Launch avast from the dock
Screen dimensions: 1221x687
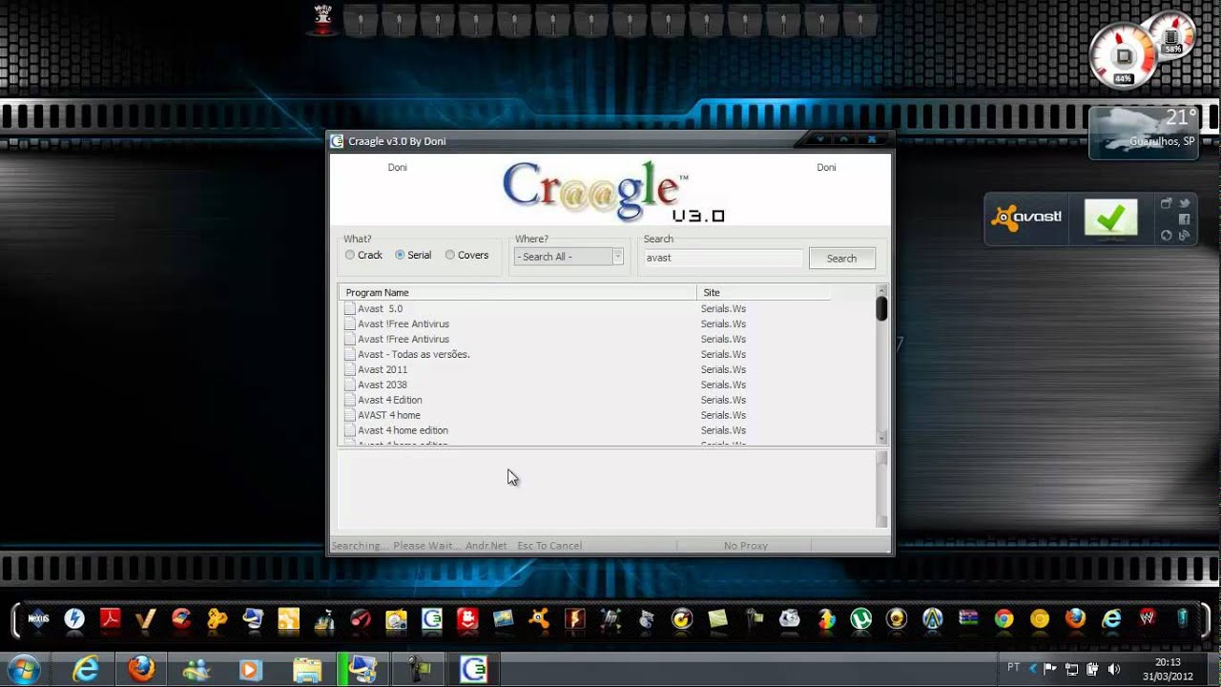tap(539, 619)
